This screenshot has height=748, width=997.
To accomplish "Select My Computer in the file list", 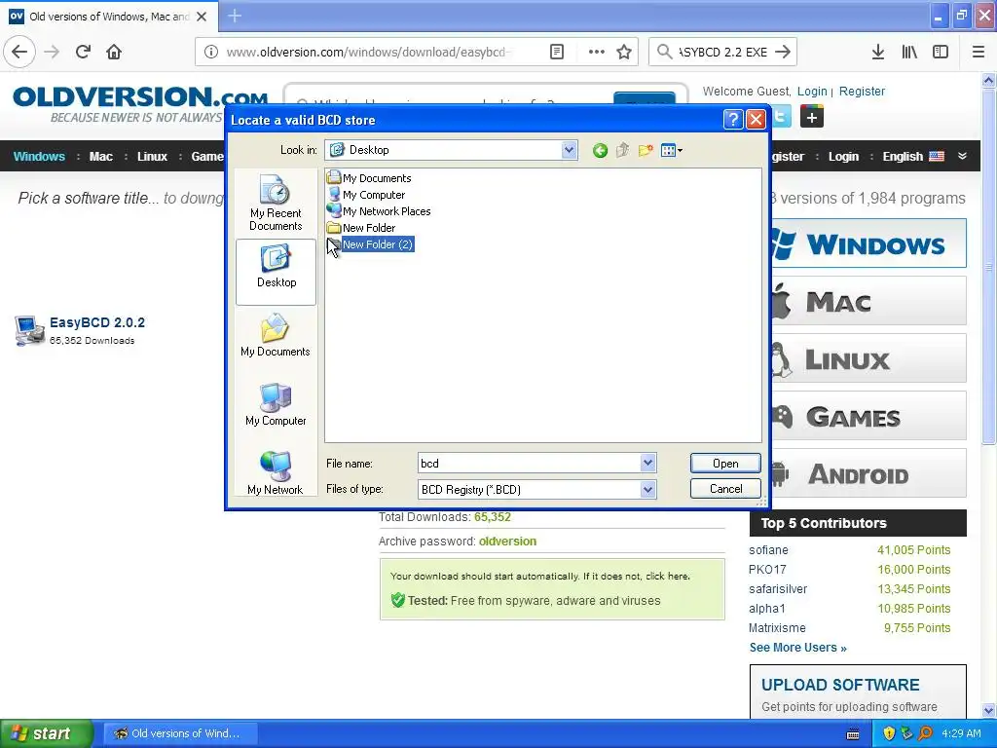I will (x=366, y=195).
